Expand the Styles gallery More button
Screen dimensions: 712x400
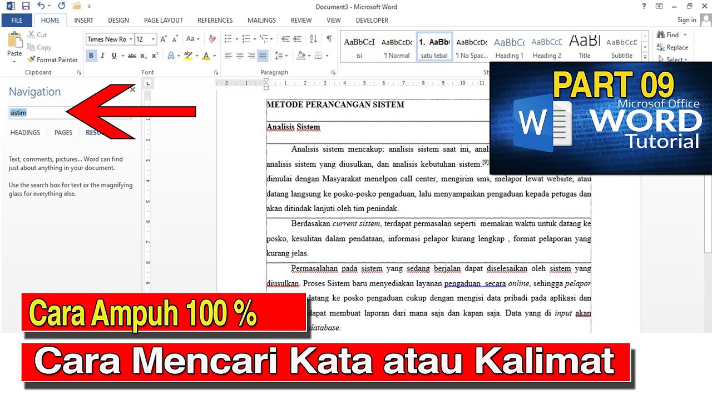[645, 57]
